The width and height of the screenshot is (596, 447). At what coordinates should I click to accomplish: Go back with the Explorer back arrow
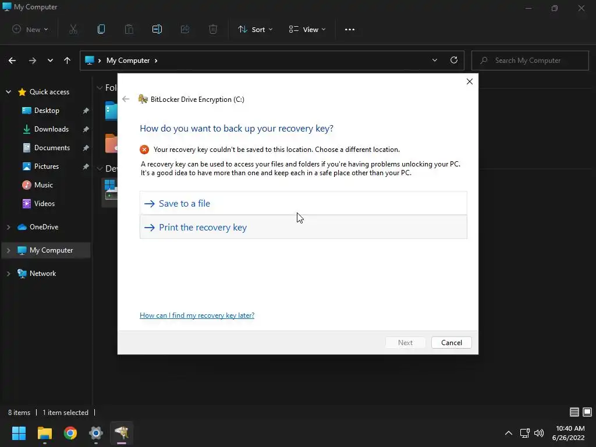12,61
